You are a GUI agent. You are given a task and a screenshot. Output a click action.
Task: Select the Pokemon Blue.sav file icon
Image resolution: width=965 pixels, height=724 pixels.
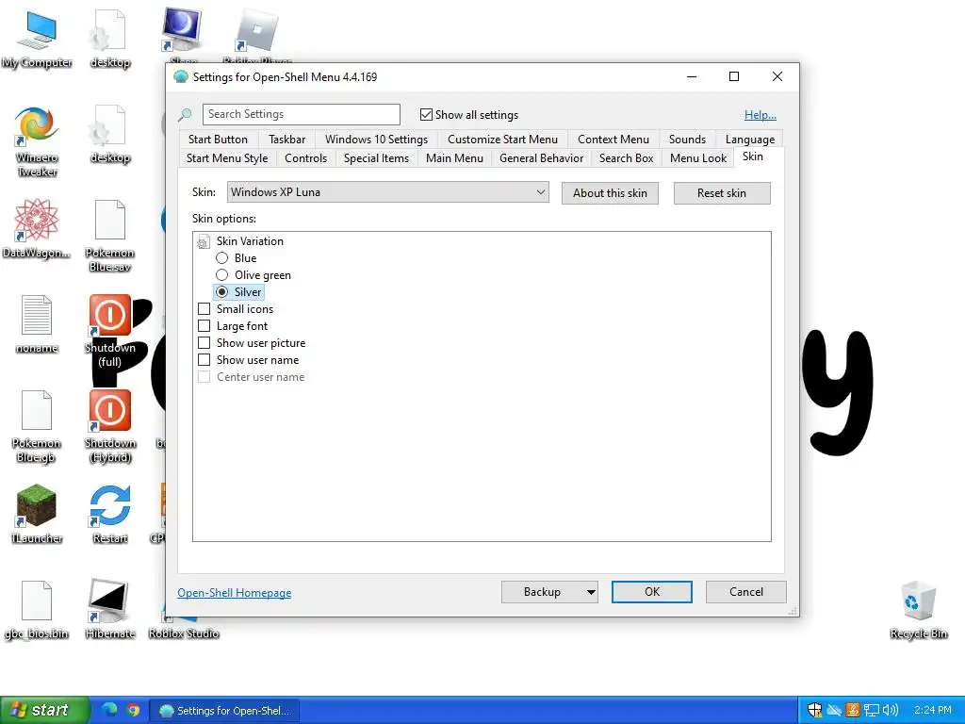[110, 236]
